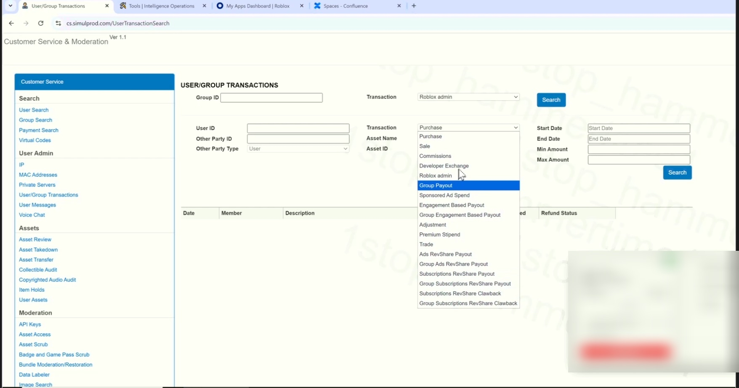Open tab search chevron in browser
This screenshot has width=739, height=388.
tap(11, 6)
